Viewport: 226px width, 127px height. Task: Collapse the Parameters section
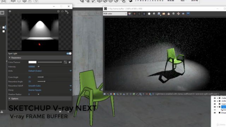(40, 58)
